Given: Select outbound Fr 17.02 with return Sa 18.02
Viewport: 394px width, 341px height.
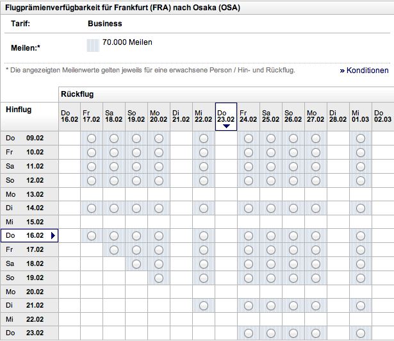Looking at the screenshot, I should (114, 250).
